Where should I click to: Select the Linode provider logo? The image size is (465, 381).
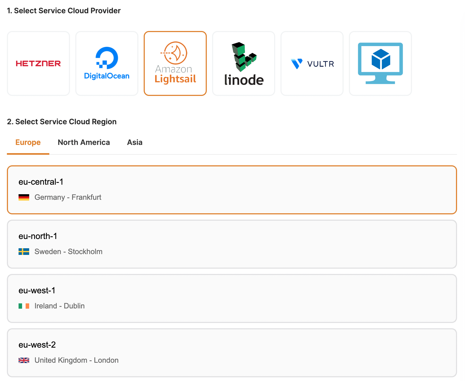[x=243, y=63]
